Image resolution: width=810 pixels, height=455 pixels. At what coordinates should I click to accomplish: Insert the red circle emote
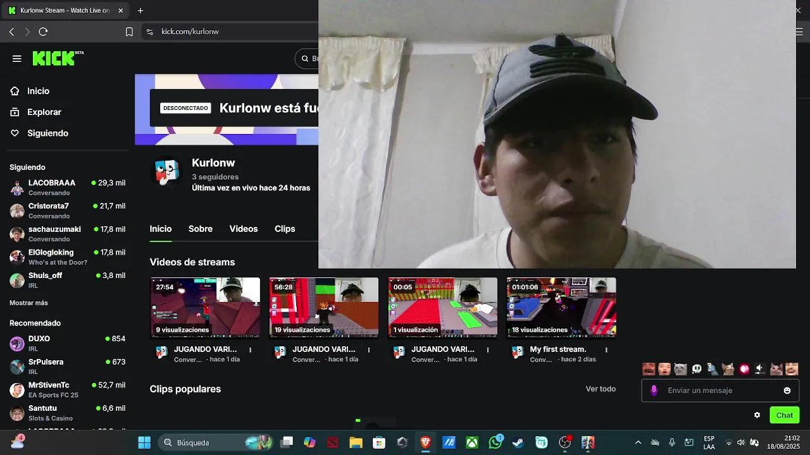click(744, 369)
